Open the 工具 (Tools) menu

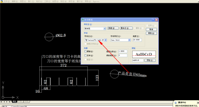47,1
